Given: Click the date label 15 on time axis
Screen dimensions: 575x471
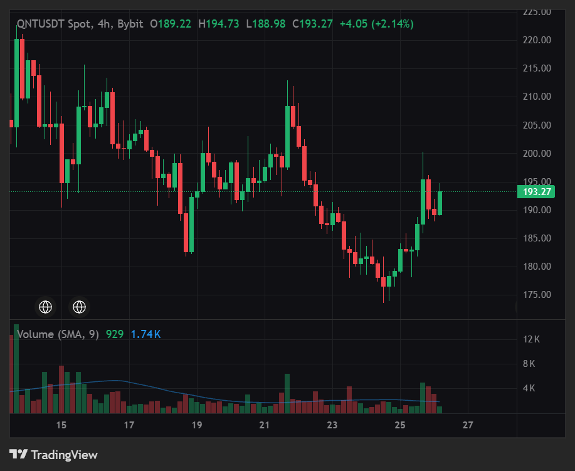Looking at the screenshot, I should click(61, 425).
